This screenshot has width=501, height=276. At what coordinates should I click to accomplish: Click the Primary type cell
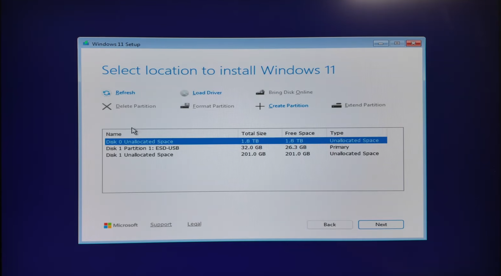coord(339,147)
